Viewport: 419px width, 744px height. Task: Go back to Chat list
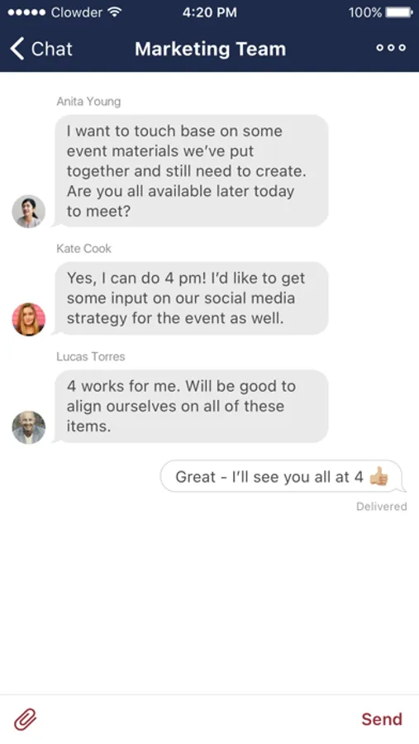tap(41, 49)
